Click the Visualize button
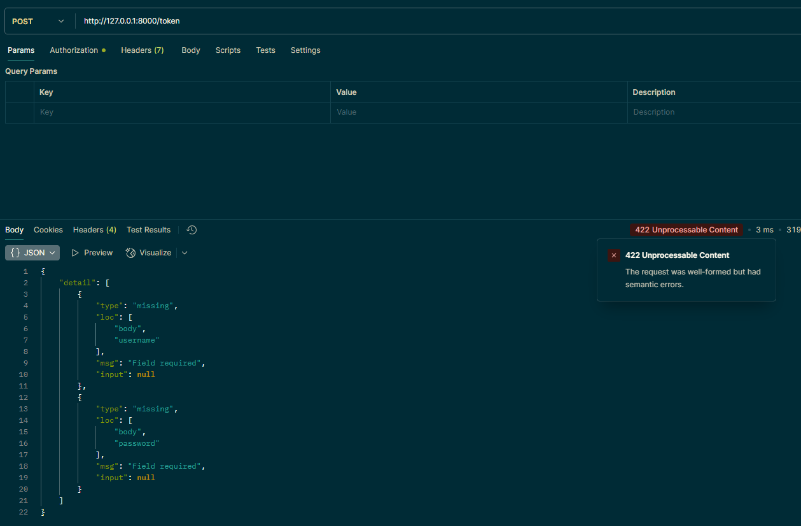Image resolution: width=801 pixels, height=526 pixels. pyautogui.click(x=148, y=253)
